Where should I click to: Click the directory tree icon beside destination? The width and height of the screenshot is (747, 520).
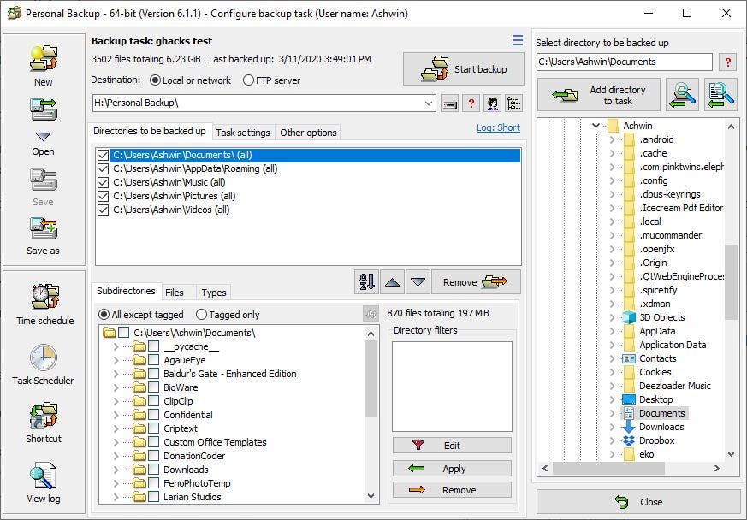513,103
